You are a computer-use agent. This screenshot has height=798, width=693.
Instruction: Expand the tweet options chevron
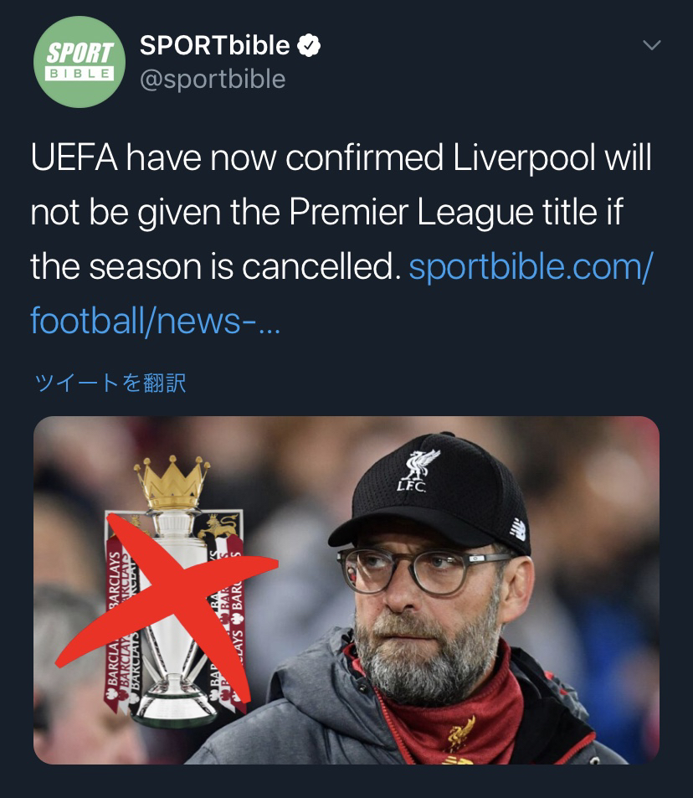click(652, 44)
